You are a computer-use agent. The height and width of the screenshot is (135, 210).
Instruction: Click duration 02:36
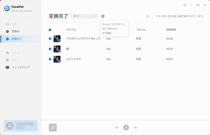[169, 39]
